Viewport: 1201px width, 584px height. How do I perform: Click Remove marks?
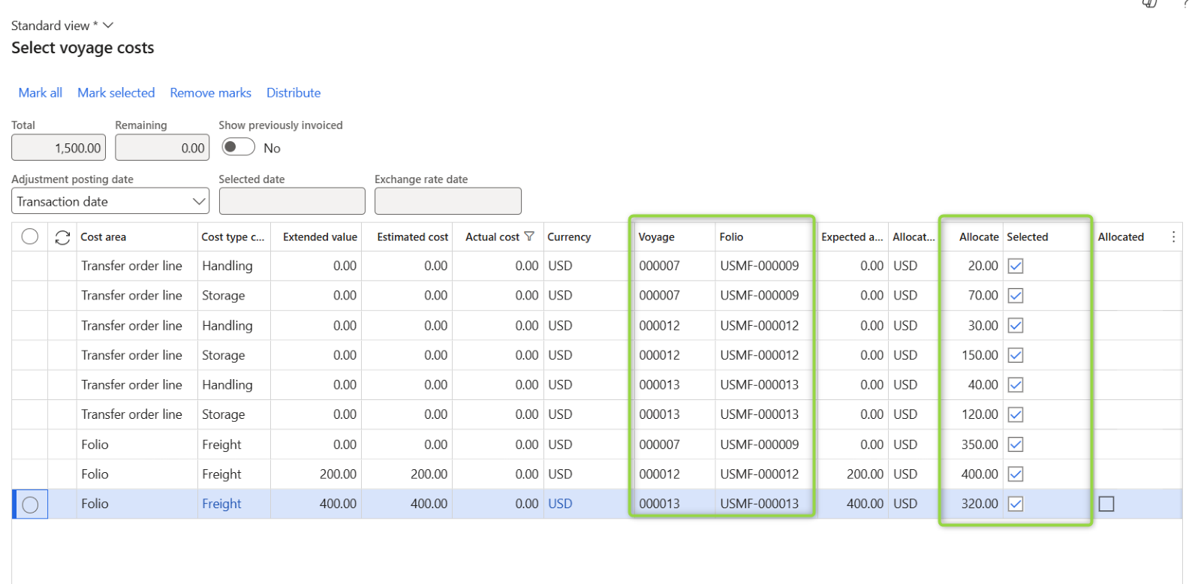pyautogui.click(x=210, y=93)
